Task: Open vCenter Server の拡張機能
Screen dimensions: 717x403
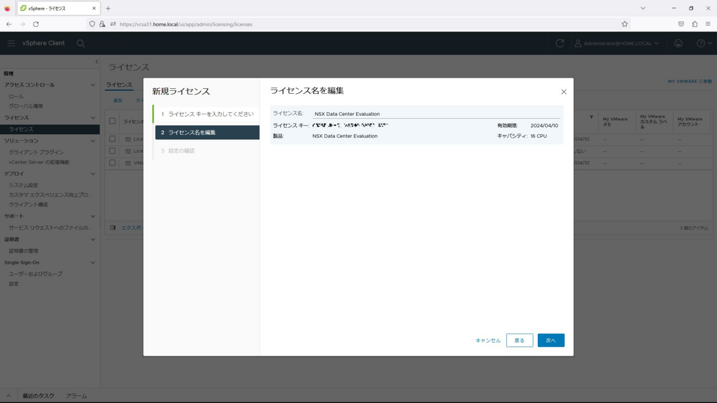Action: (39, 162)
